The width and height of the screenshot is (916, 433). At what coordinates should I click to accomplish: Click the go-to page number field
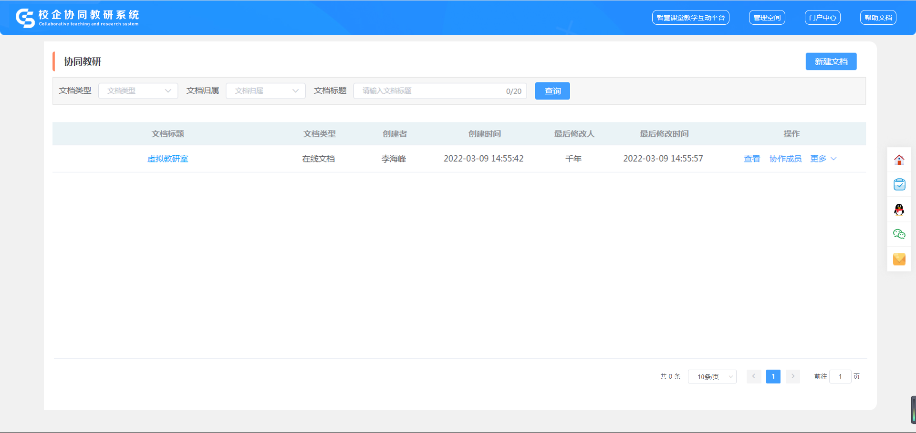point(840,376)
